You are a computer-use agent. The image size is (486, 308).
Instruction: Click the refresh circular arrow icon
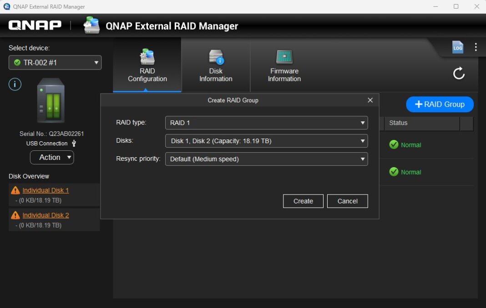[x=459, y=73]
